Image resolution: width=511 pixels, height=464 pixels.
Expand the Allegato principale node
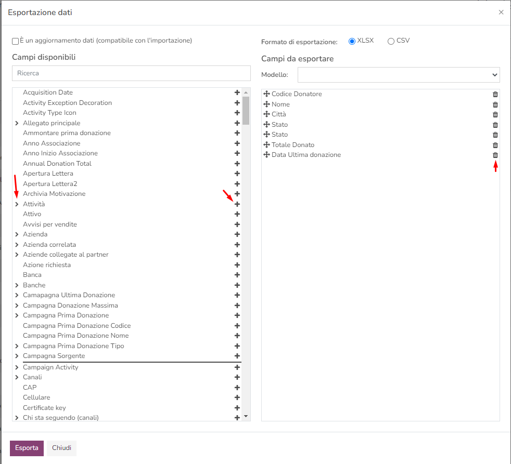click(17, 123)
